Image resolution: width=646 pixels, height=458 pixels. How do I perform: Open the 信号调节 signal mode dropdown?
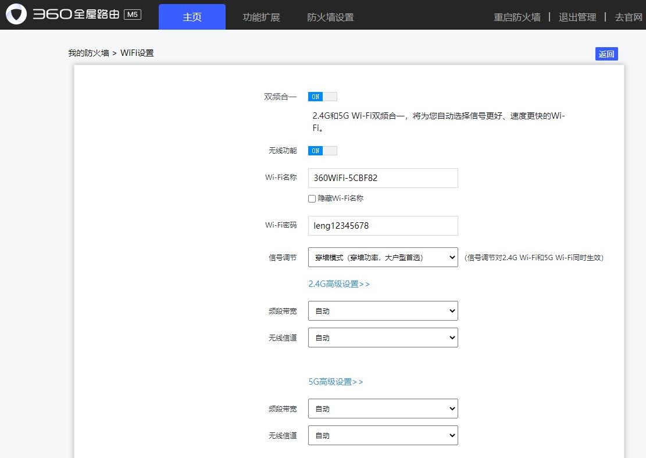pos(383,257)
